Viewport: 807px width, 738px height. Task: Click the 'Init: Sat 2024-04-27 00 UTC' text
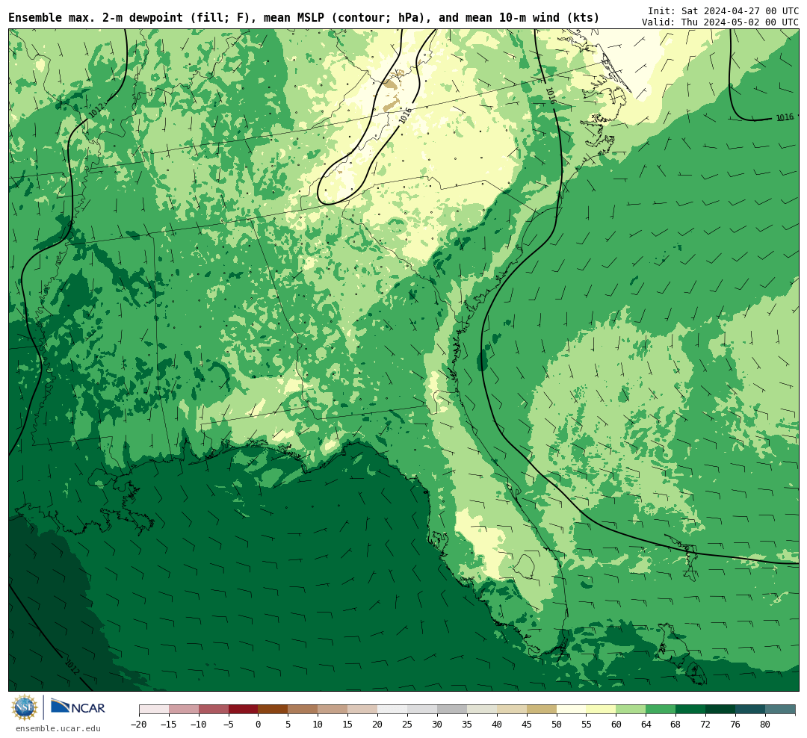[723, 10]
